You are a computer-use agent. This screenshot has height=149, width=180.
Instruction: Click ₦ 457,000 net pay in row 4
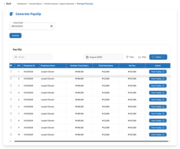point(132,93)
